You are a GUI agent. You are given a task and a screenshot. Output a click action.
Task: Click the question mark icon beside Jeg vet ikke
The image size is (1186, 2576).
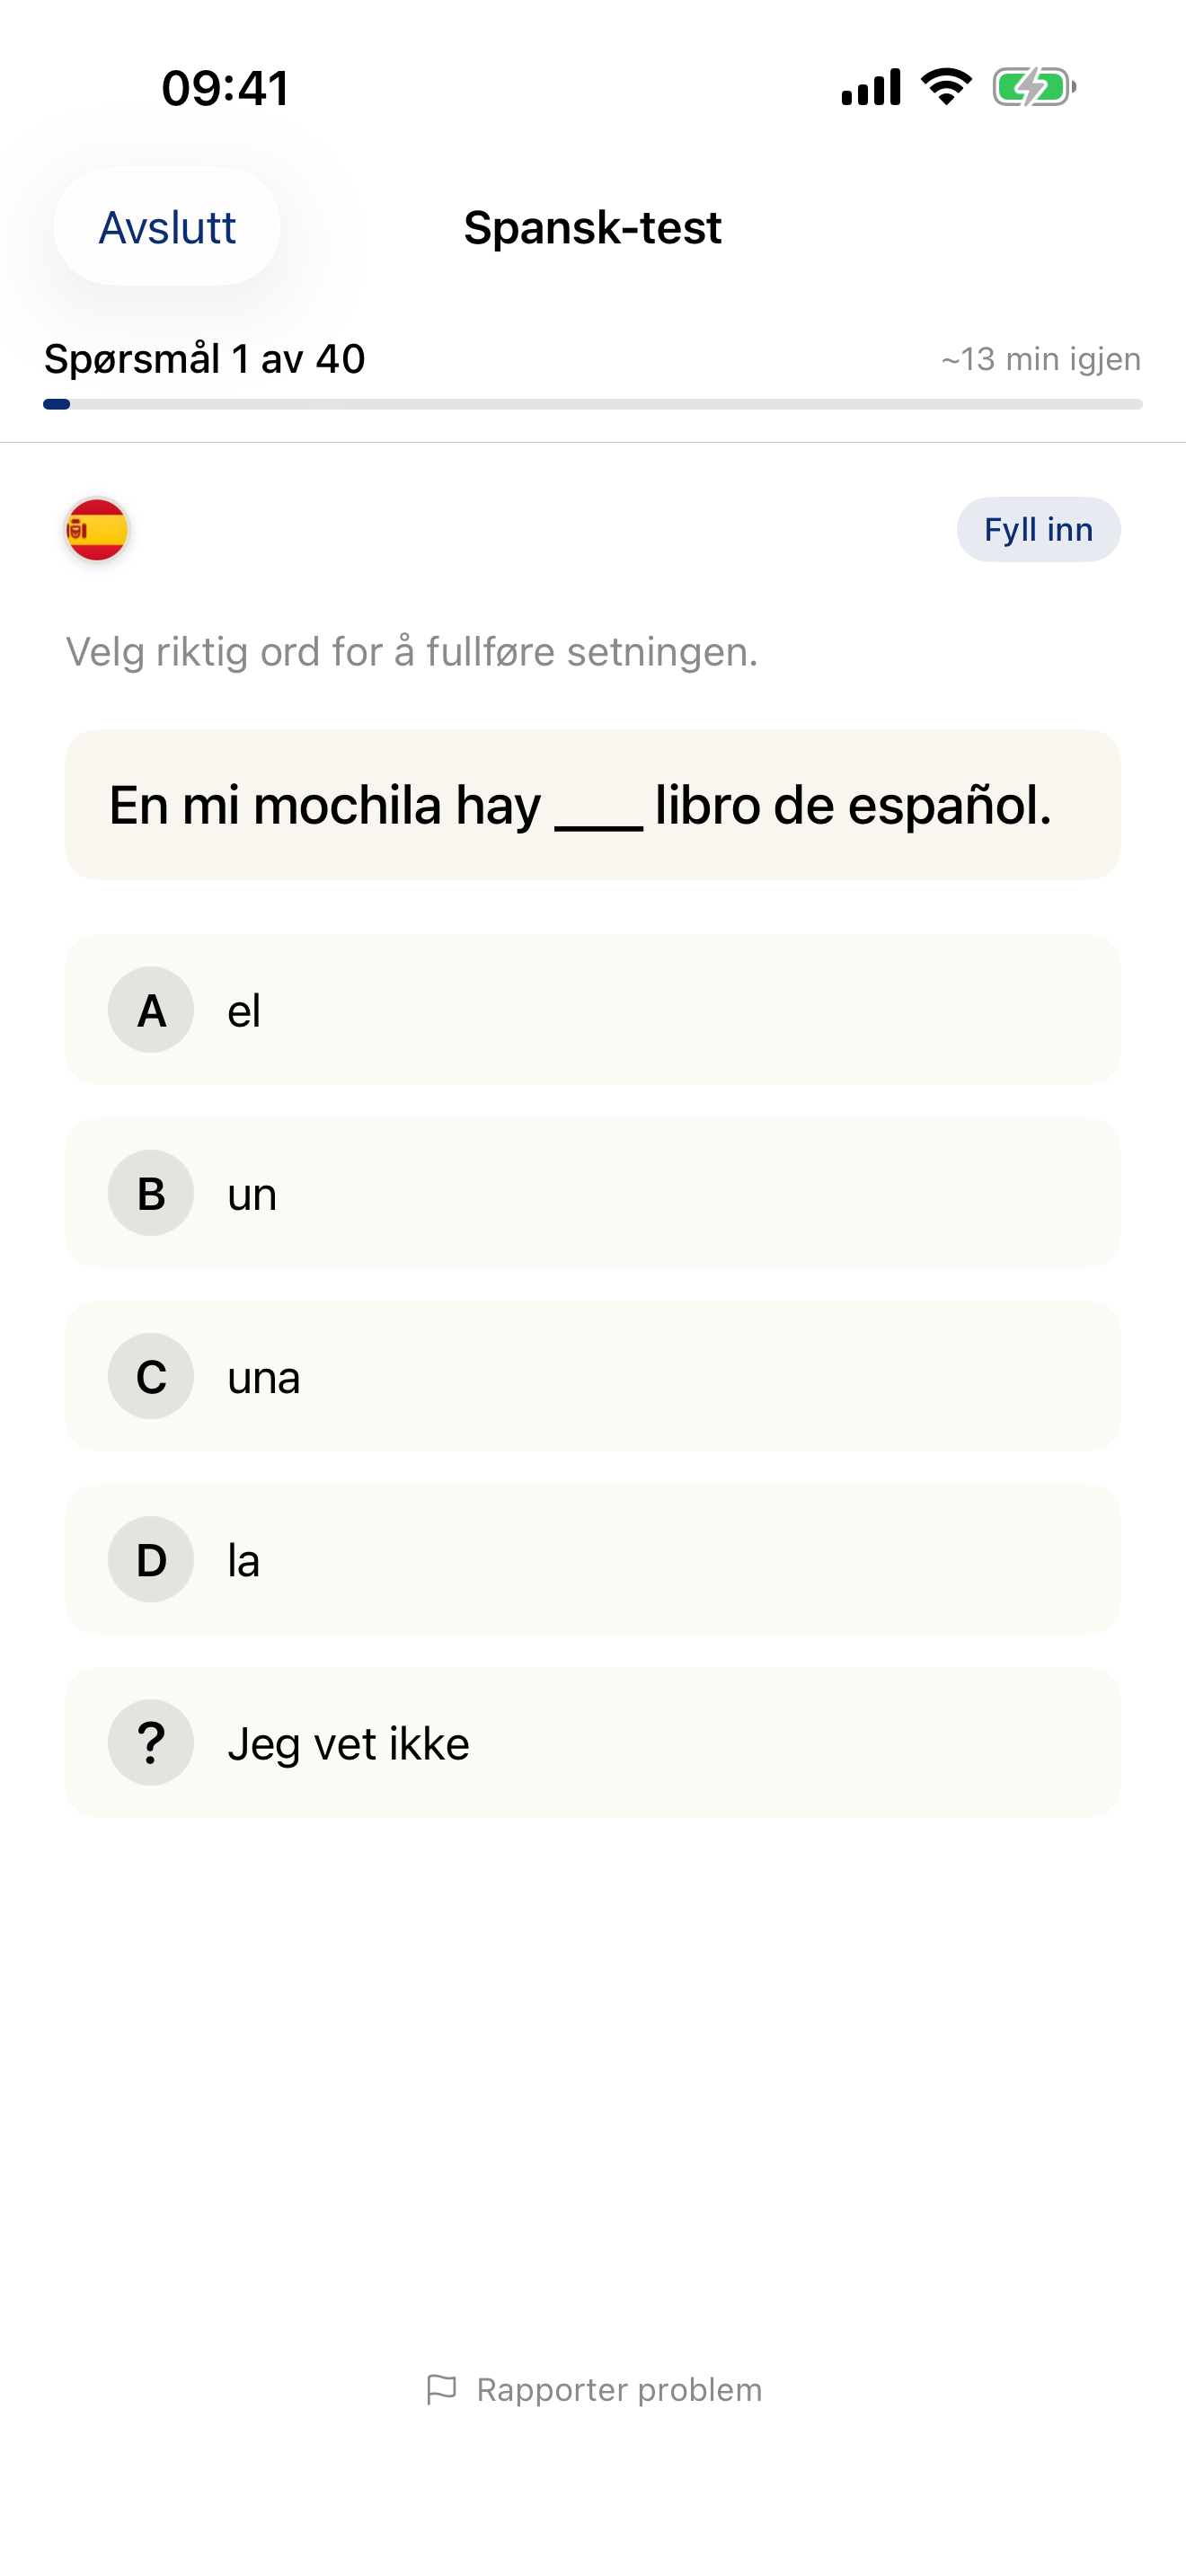click(150, 1742)
